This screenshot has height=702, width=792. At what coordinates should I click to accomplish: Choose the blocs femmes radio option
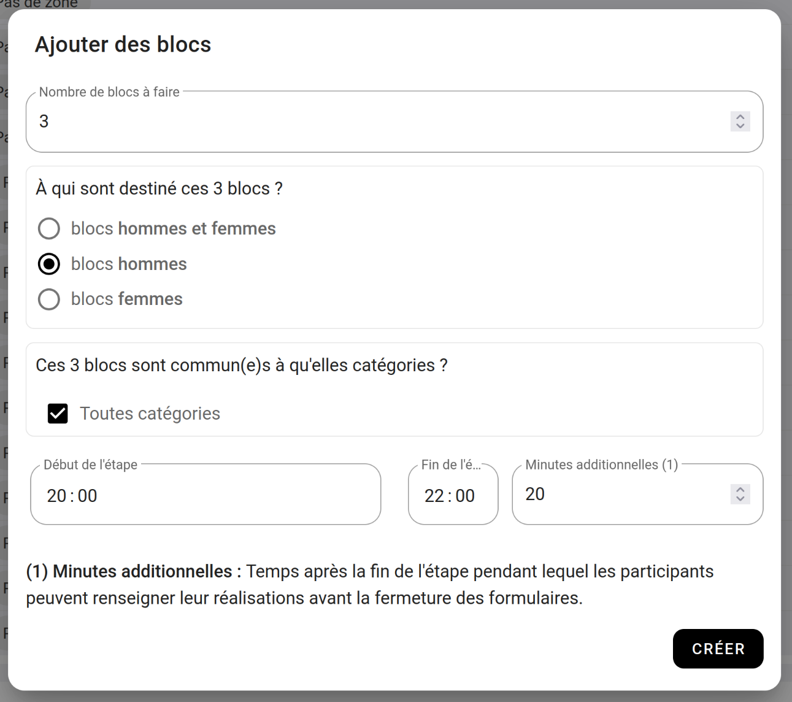(49, 299)
